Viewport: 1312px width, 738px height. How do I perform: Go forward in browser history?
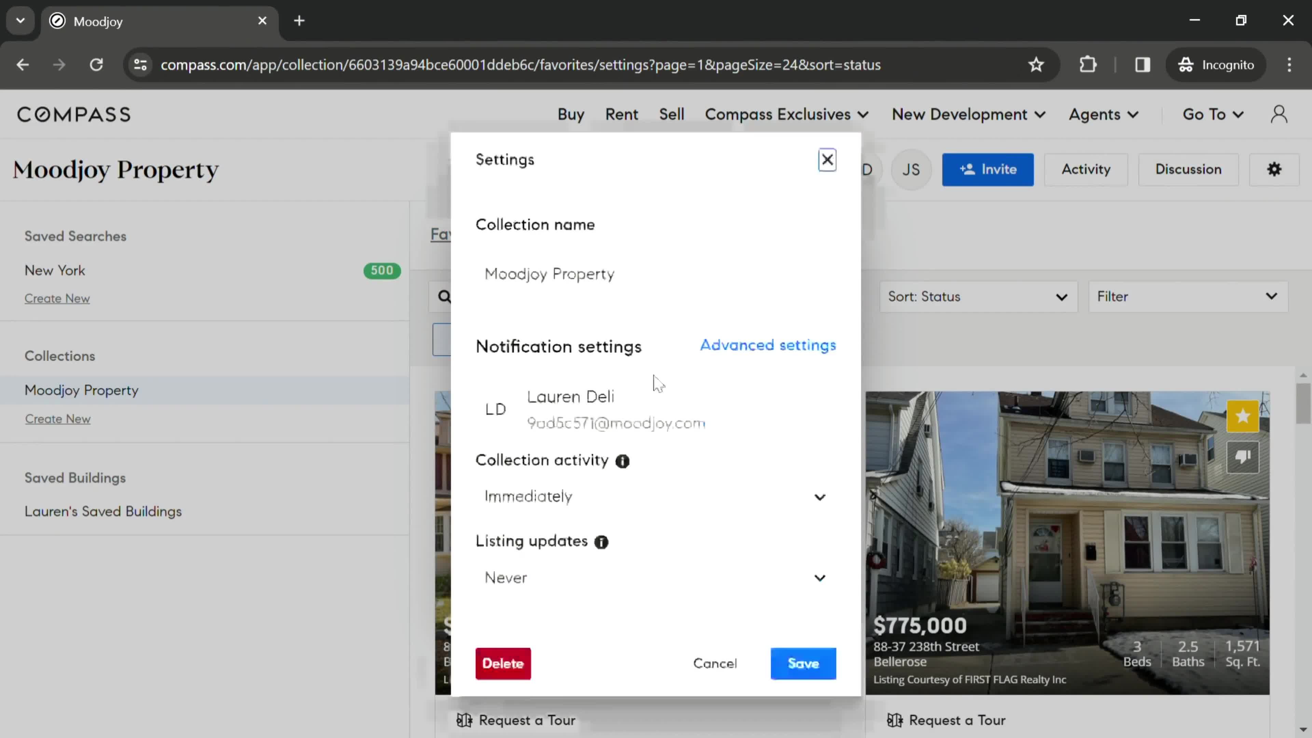[59, 65]
